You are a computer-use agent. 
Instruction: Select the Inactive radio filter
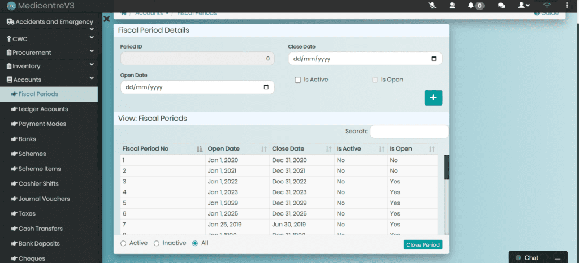tap(157, 243)
